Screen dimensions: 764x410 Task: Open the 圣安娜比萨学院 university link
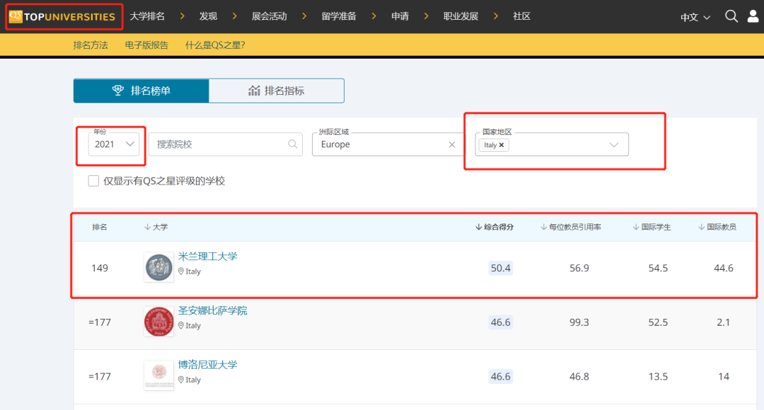(x=212, y=310)
